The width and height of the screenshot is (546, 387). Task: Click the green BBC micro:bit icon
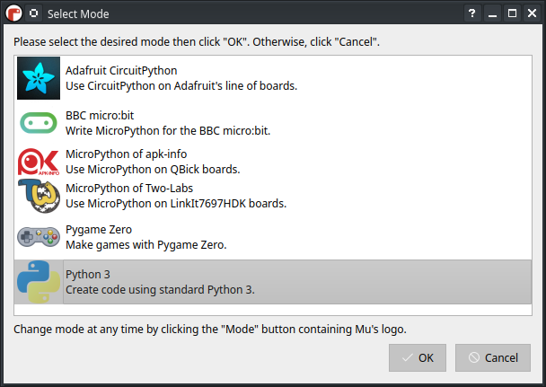[x=39, y=123]
